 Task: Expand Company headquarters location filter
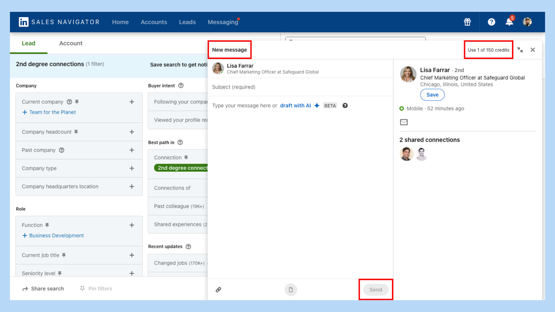(x=132, y=187)
